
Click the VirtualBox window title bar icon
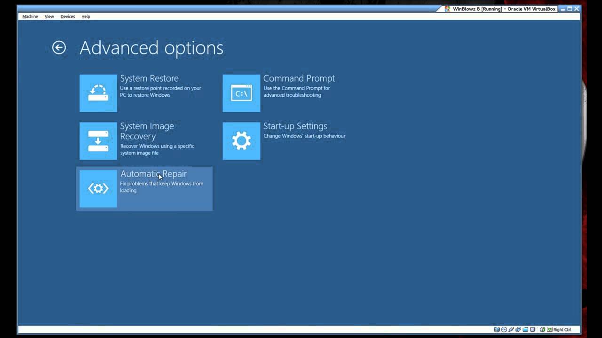(x=447, y=9)
